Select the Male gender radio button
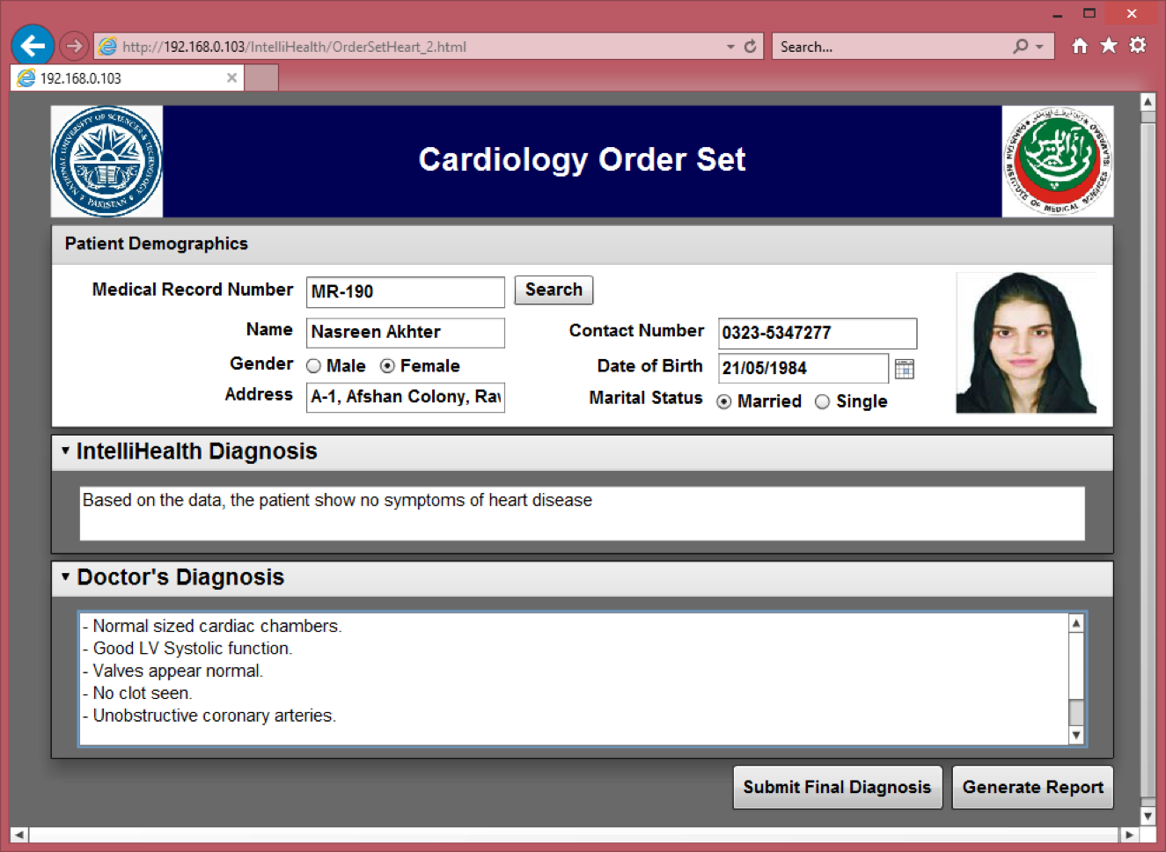1166x852 pixels. tap(313, 366)
